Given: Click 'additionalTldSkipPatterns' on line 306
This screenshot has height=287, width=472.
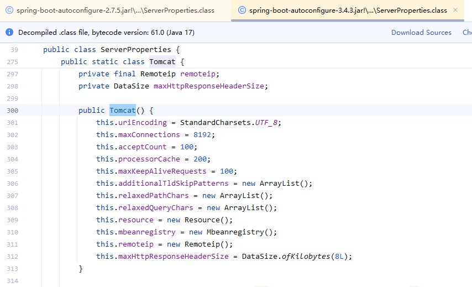Looking at the screenshot, I should point(174,184).
